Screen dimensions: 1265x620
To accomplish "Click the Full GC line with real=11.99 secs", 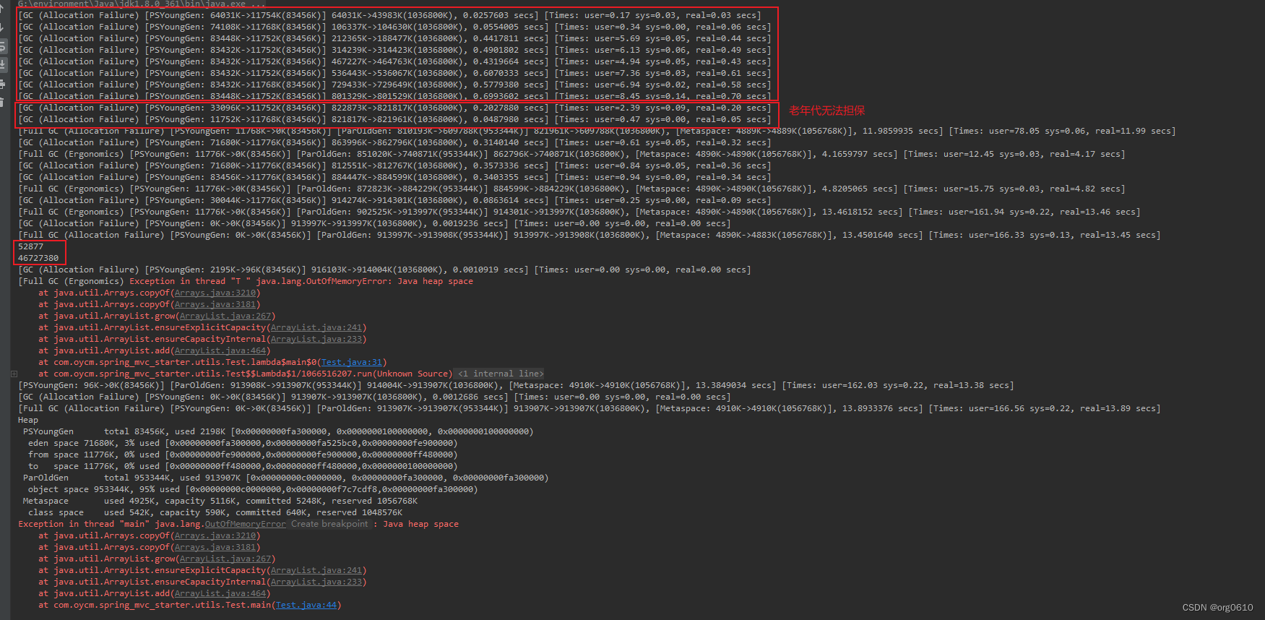I will click(x=597, y=131).
